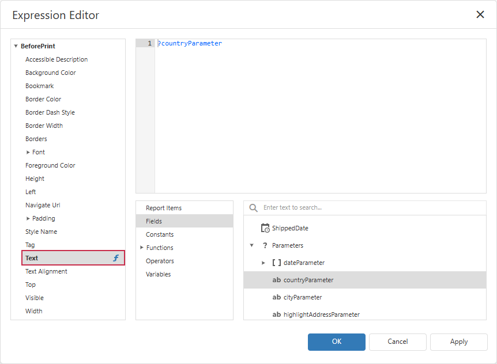Viewport: 497px width, 364px height.
Task: Expand the dateParameter node
Action: [x=263, y=263]
